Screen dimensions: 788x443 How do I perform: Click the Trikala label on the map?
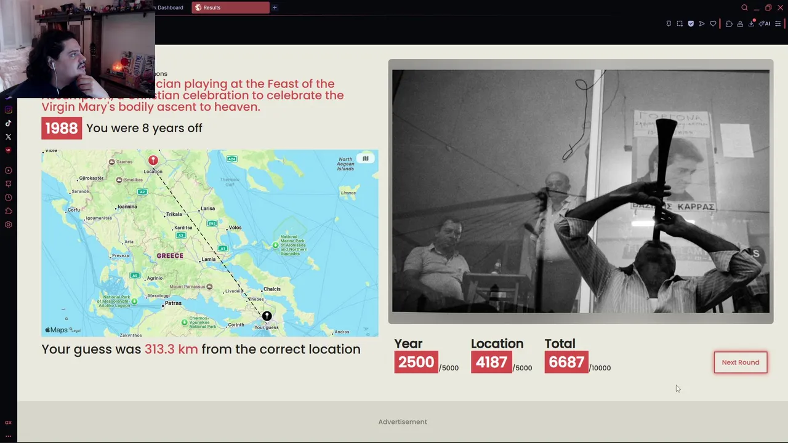tap(174, 214)
